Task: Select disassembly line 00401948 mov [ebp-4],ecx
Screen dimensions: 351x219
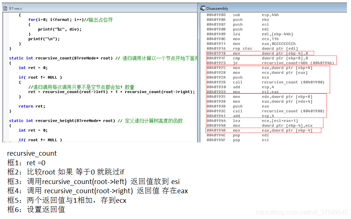Action: tap(259, 126)
